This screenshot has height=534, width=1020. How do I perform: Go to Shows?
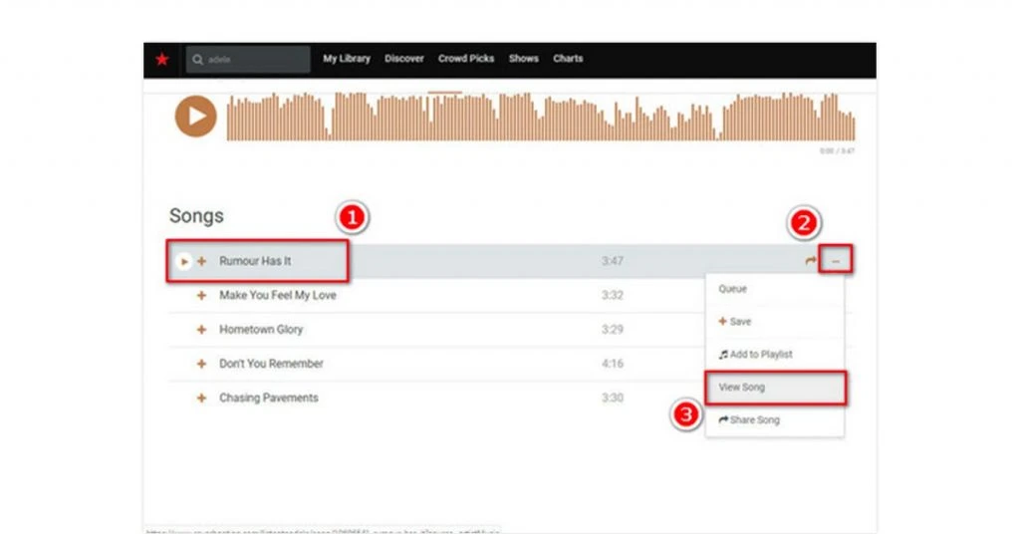(x=524, y=59)
